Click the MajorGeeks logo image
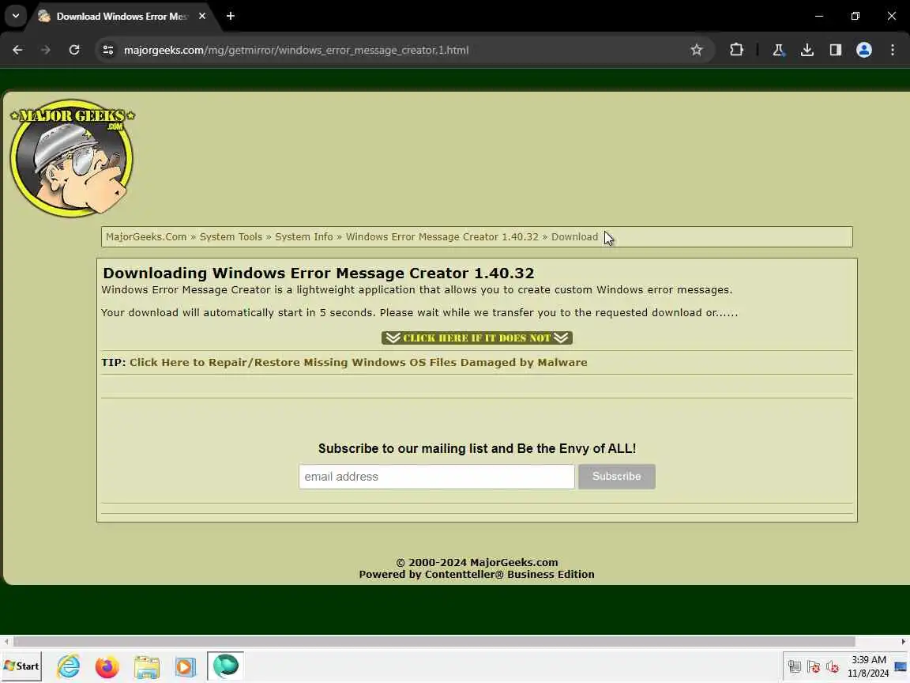This screenshot has width=910, height=683. click(73, 158)
